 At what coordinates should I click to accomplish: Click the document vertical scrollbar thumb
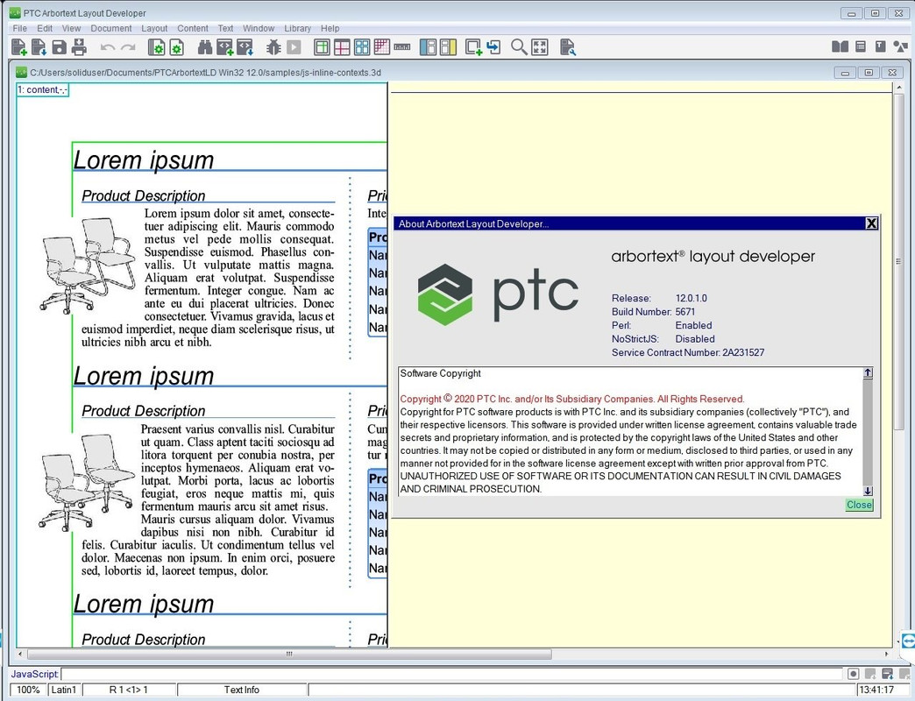(x=898, y=261)
